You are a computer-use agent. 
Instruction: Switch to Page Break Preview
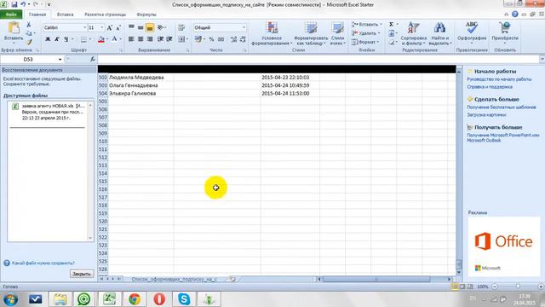coord(470,287)
